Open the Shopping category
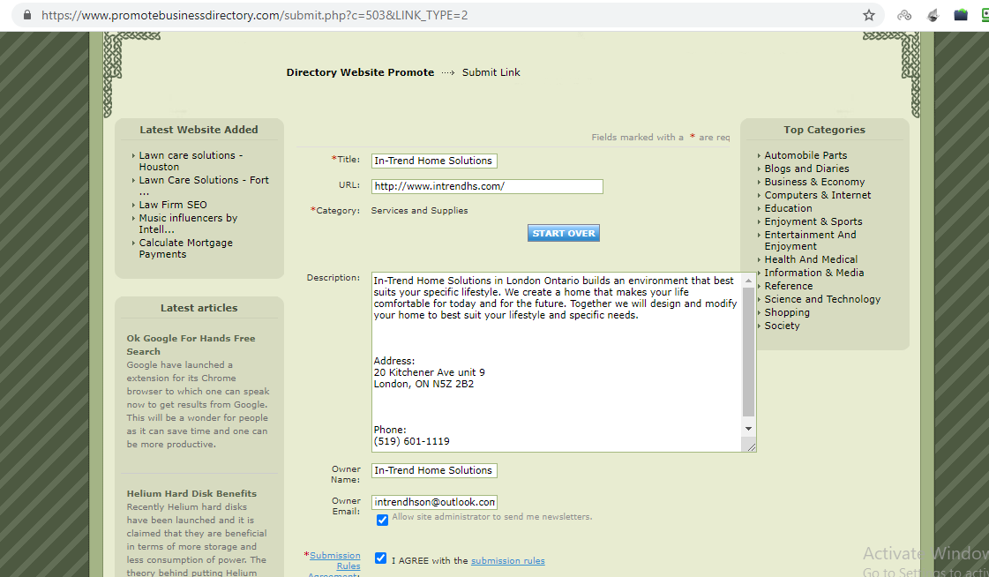Viewport: 989px width, 577px height. point(787,312)
